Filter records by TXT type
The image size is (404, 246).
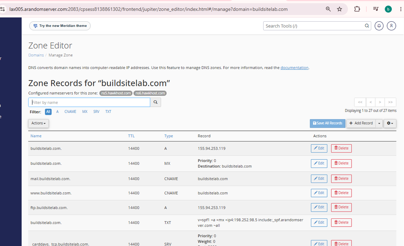tap(108, 112)
